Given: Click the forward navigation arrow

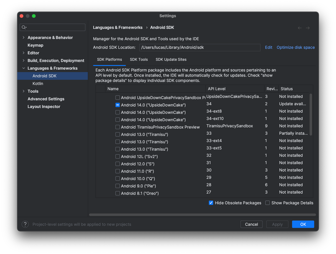Looking at the screenshot, I should [308, 28].
